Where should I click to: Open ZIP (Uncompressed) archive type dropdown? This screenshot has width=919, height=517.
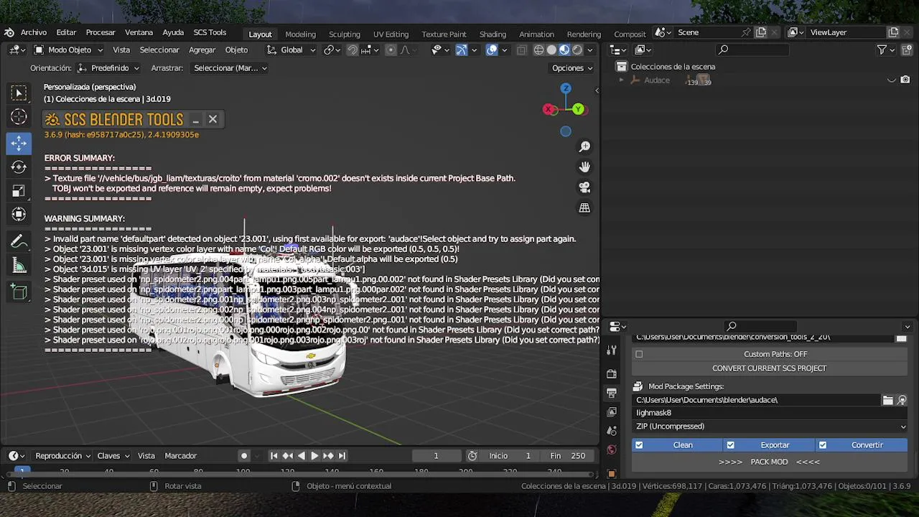pyautogui.click(x=770, y=427)
